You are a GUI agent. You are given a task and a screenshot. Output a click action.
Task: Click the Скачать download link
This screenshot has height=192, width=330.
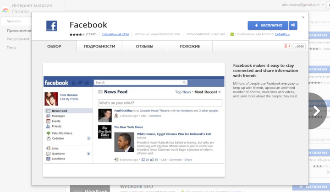pyautogui.click(x=282, y=34)
